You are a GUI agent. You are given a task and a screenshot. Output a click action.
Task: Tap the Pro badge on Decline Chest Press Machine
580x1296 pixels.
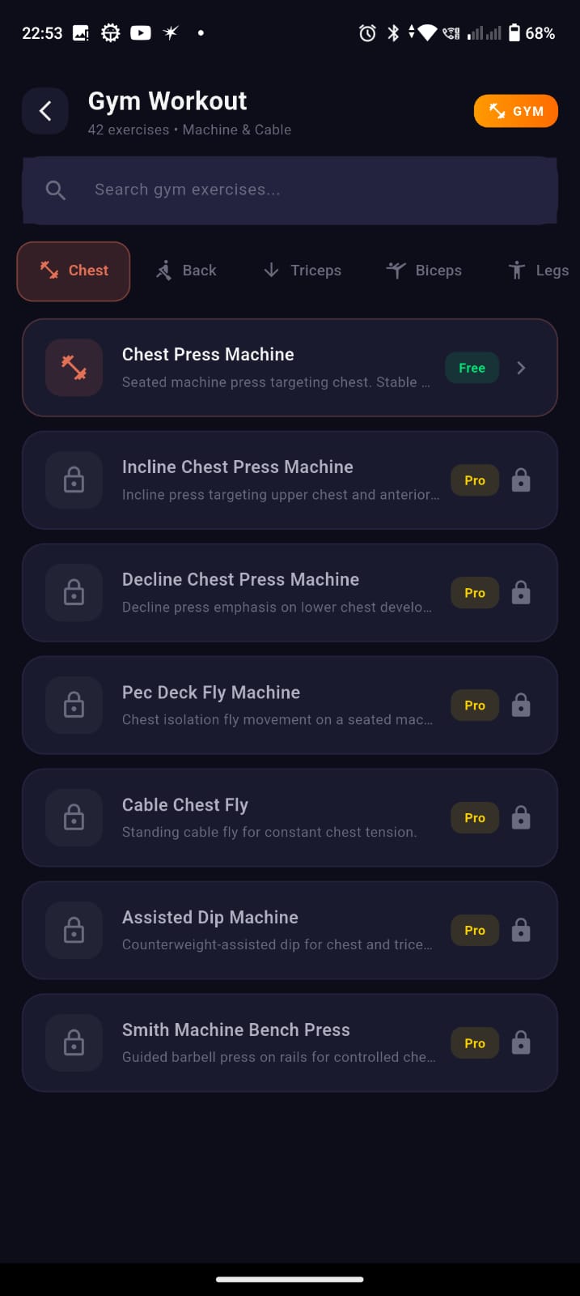pyautogui.click(x=475, y=593)
